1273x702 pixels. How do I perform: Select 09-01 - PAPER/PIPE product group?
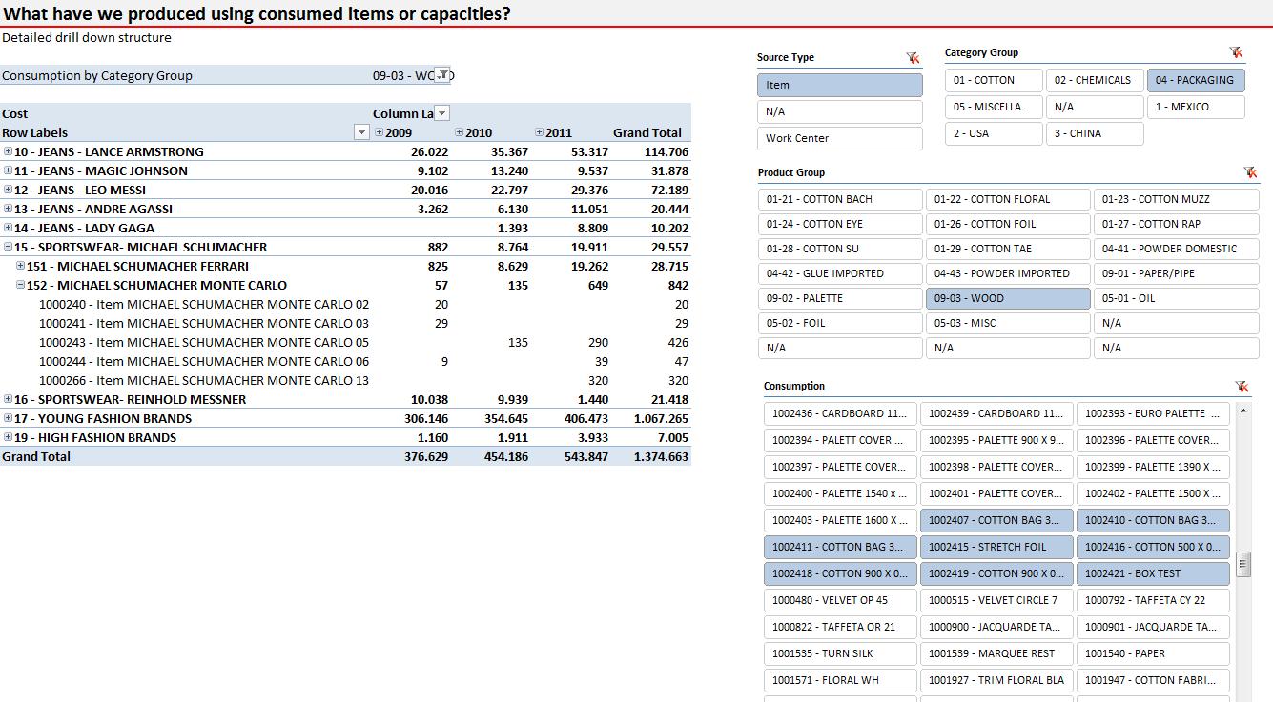pyautogui.click(x=1176, y=273)
